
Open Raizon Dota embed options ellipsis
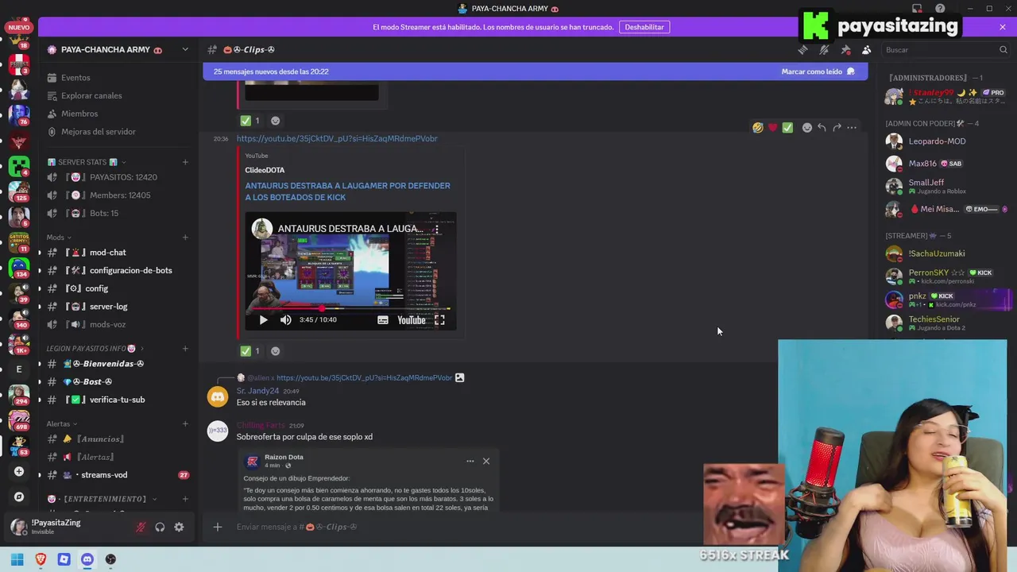470,461
